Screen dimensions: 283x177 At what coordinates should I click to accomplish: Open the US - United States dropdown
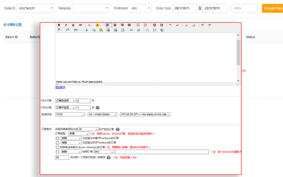(x=103, y=115)
